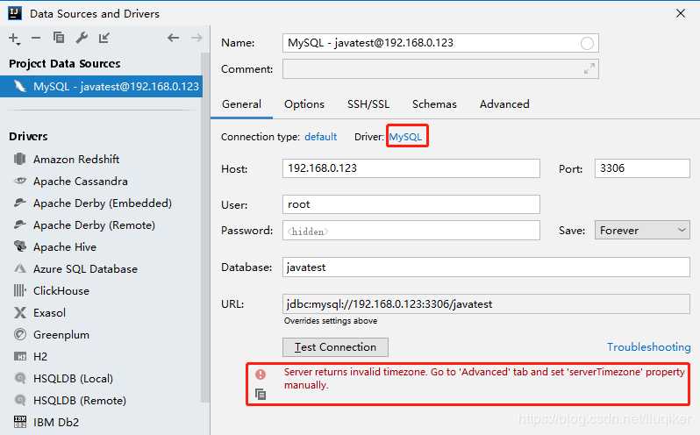Open the Connection type default selector

(320, 137)
